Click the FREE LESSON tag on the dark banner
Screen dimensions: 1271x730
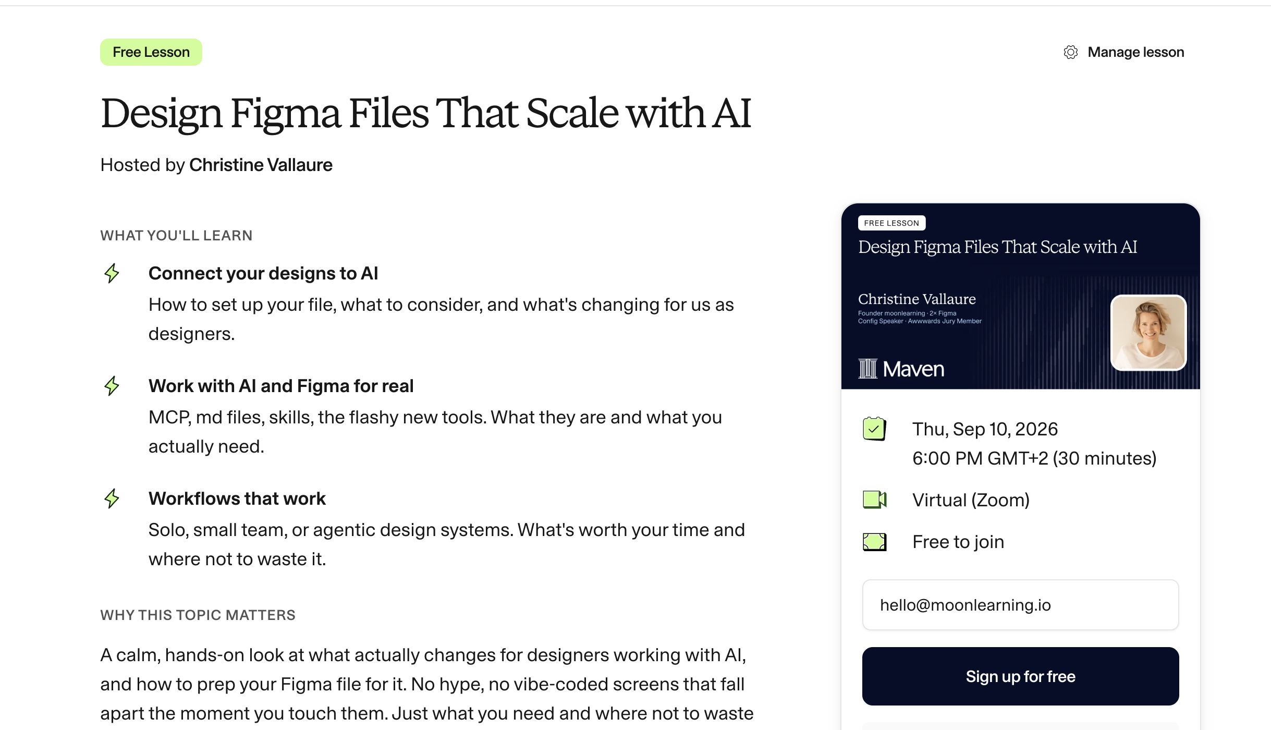coord(891,223)
